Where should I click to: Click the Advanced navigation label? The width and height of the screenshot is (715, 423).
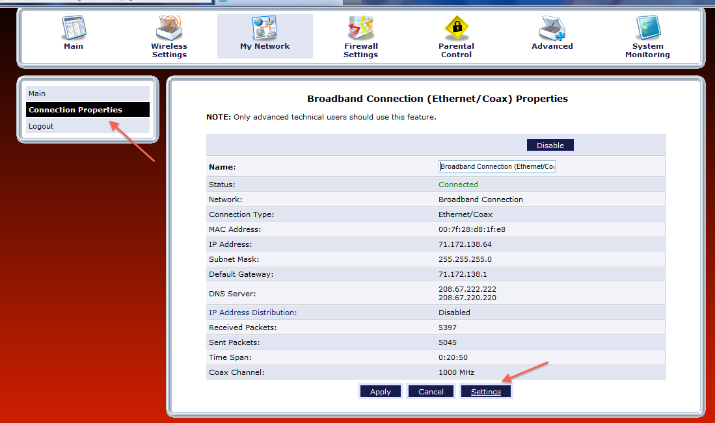click(552, 46)
